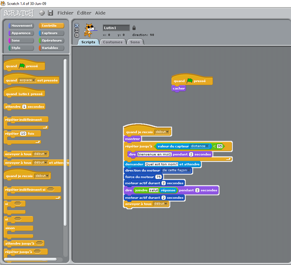Click the green flag in script hat block
291x265 pixels.
pyautogui.click(x=189, y=80)
